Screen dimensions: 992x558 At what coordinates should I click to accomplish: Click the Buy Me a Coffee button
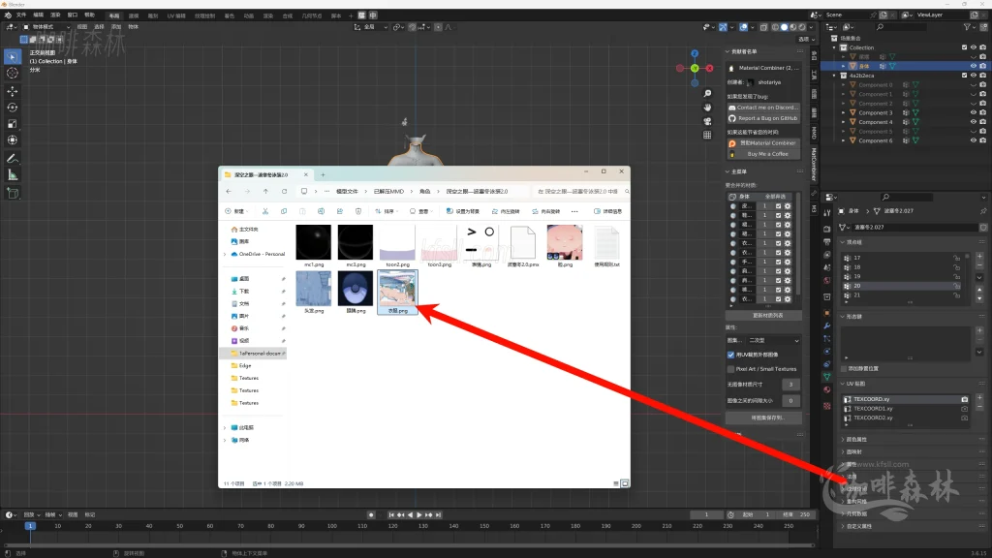[x=763, y=154]
